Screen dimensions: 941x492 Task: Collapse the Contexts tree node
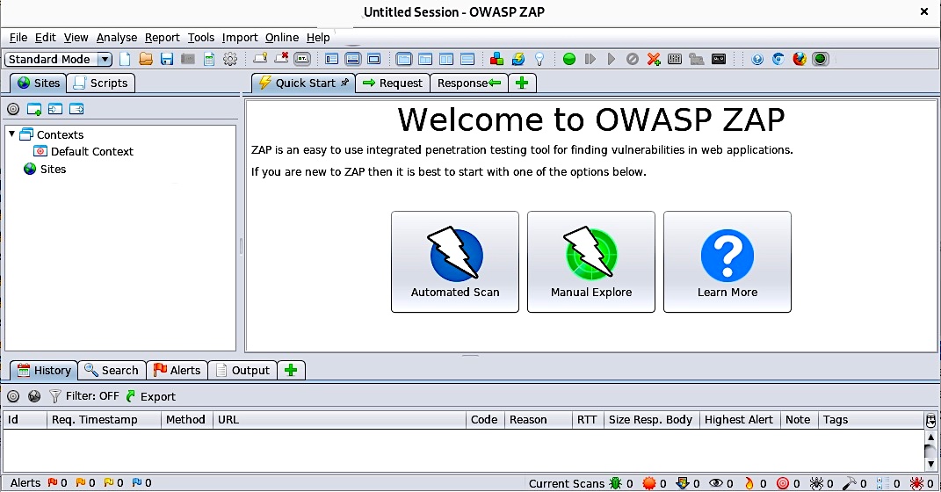(11, 134)
